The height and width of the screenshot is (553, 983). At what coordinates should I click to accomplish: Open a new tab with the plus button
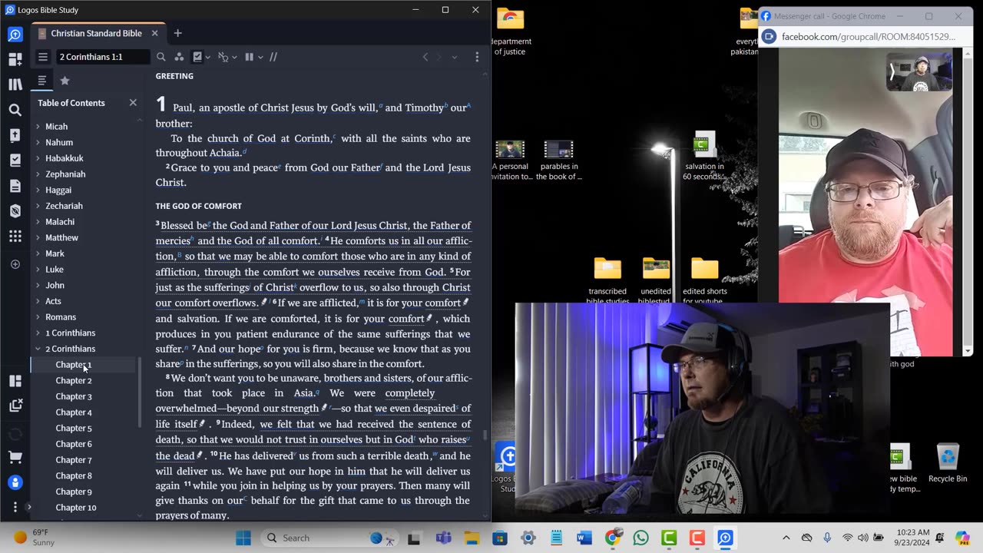(x=177, y=33)
